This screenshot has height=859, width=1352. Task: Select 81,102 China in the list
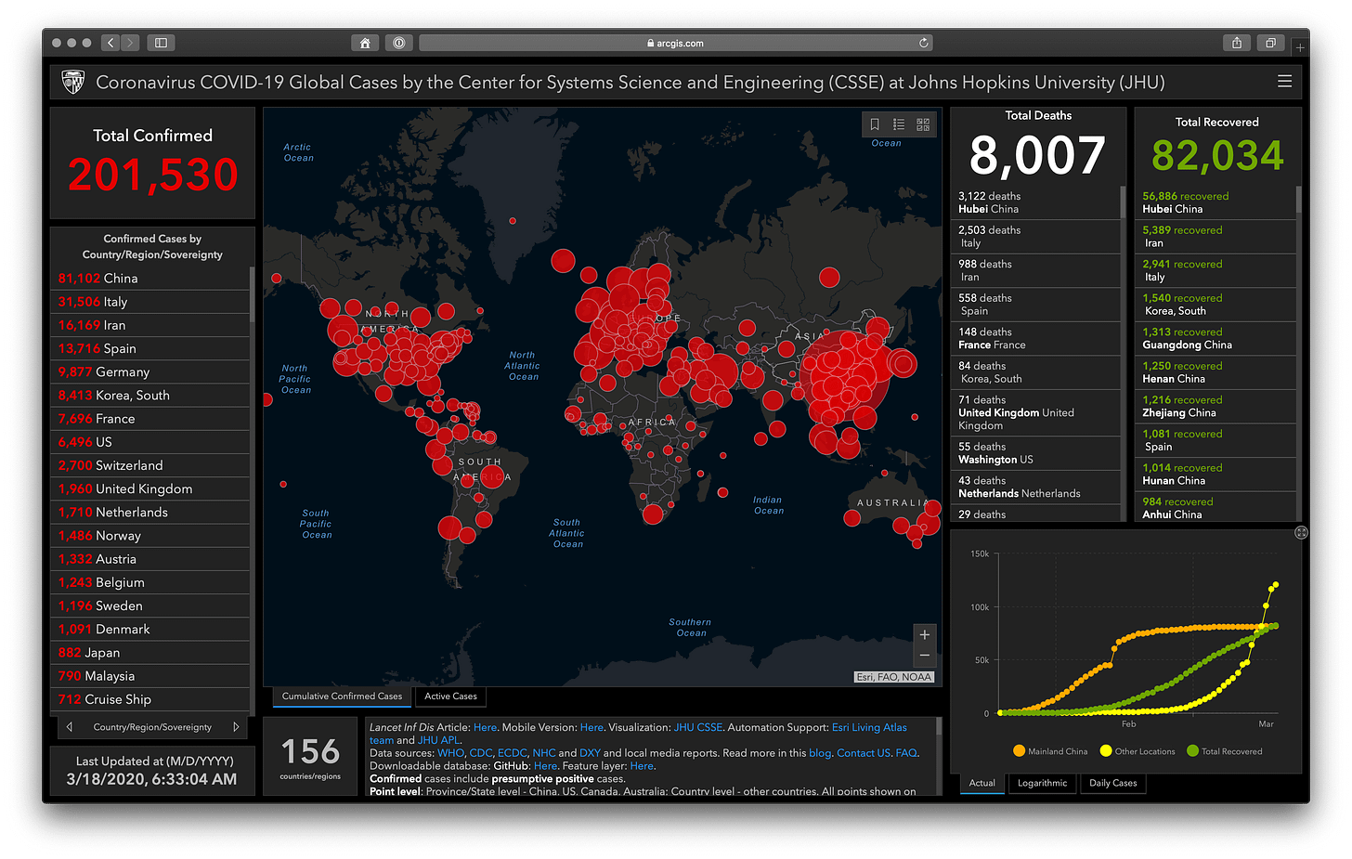click(x=149, y=279)
